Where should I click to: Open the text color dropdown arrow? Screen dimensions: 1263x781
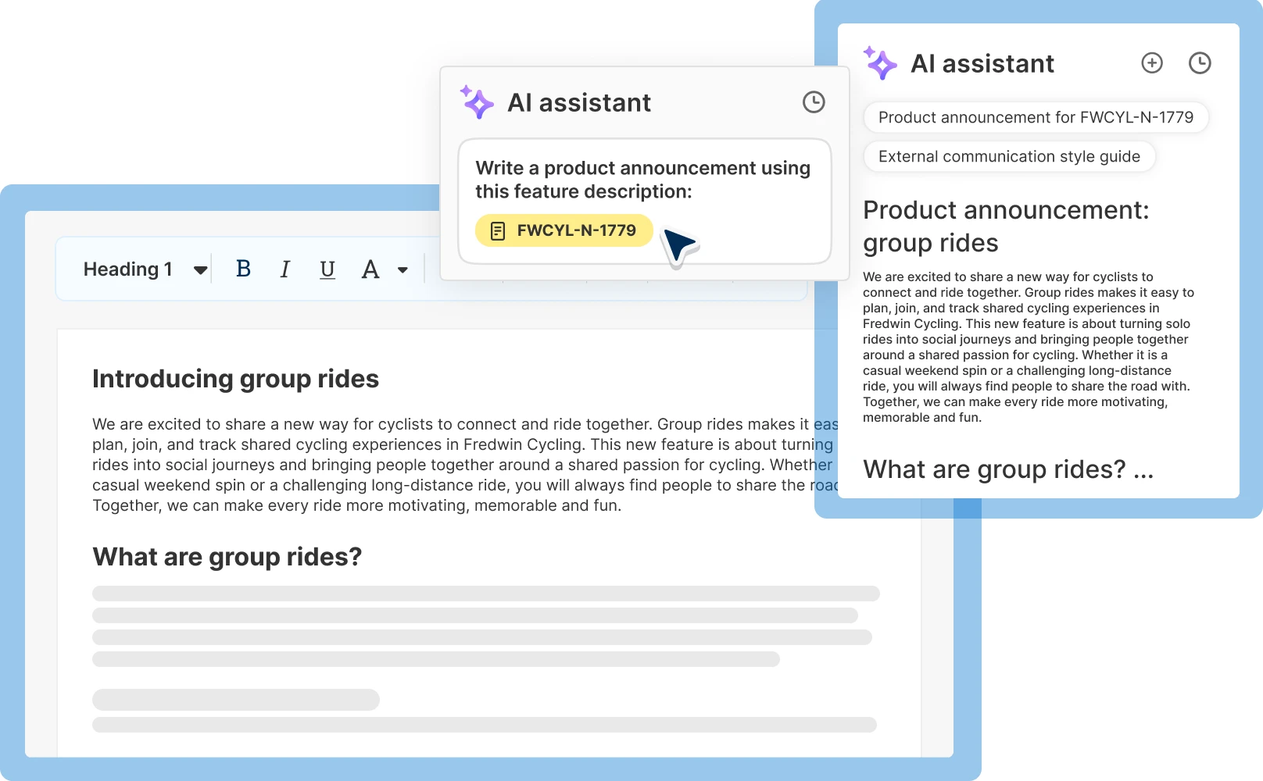[403, 269]
